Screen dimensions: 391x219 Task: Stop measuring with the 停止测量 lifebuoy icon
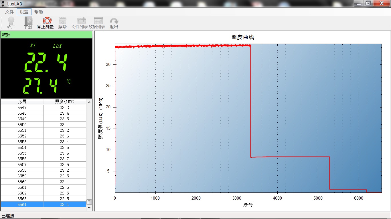[47, 21]
